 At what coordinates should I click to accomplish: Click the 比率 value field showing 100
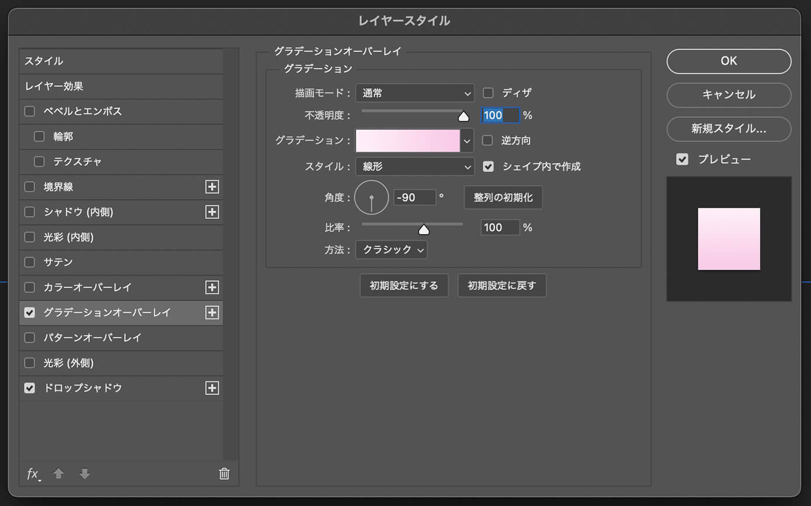pos(500,228)
